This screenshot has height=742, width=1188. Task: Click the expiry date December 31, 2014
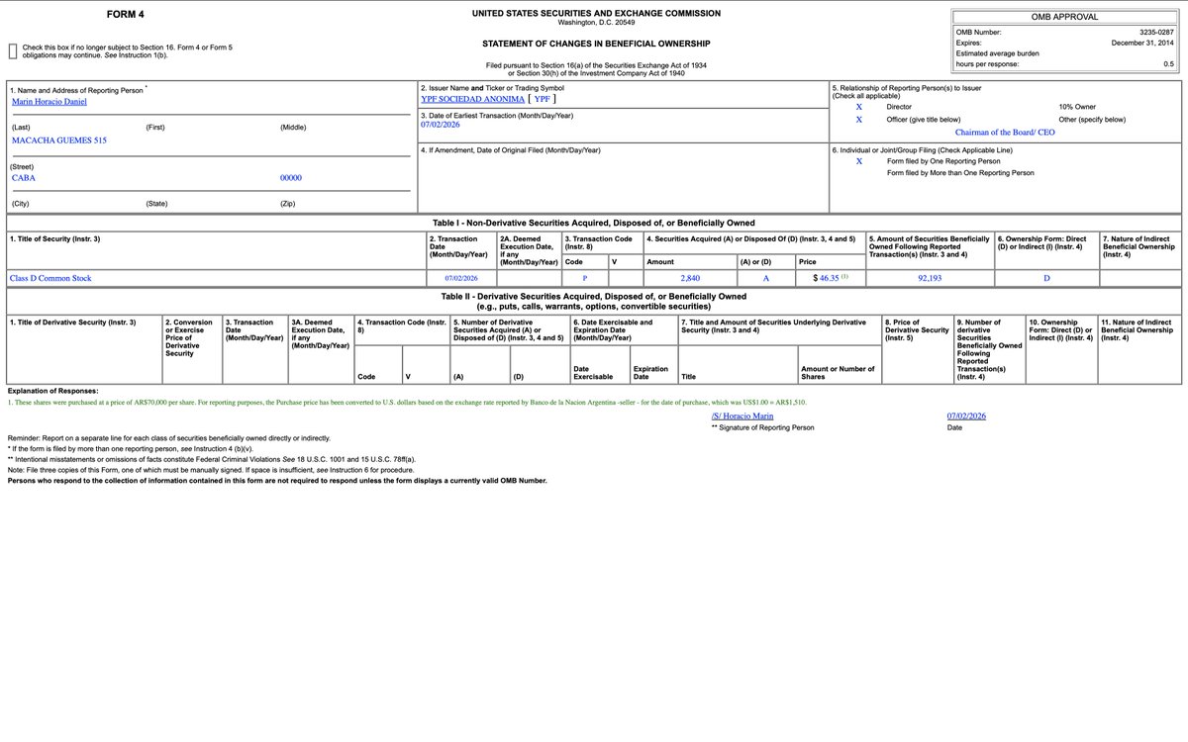coord(1142,44)
